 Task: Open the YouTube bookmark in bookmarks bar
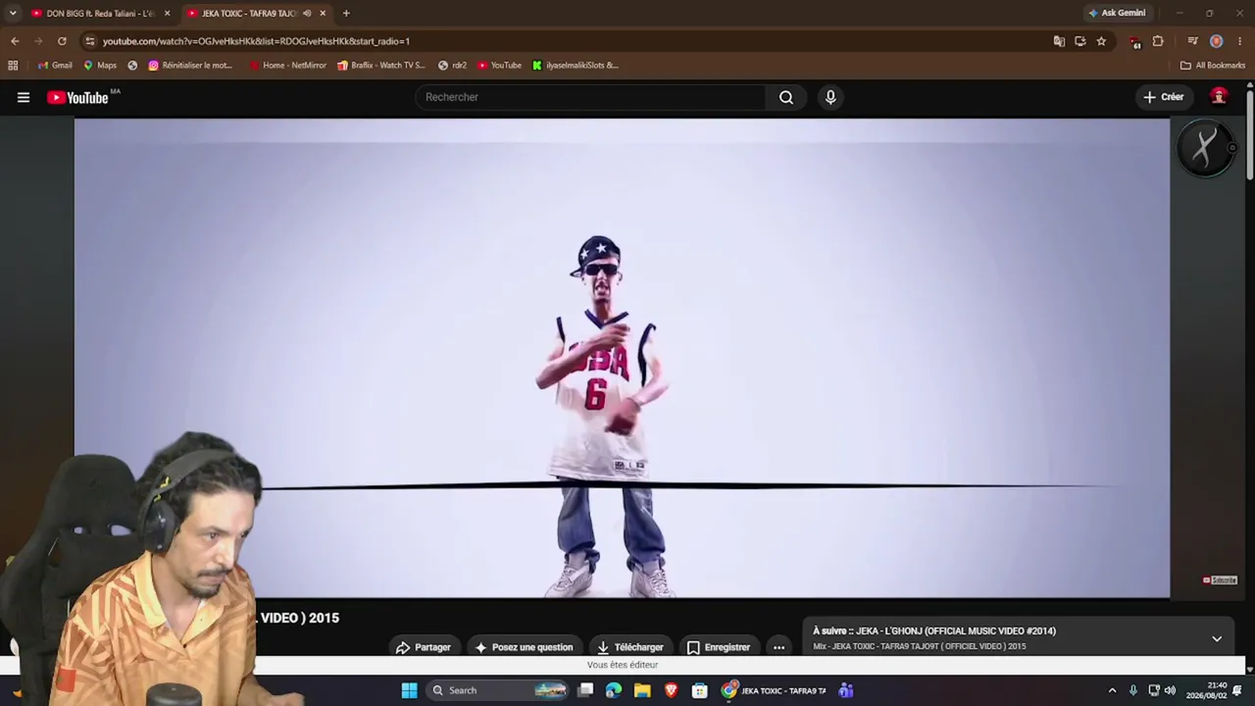pyautogui.click(x=500, y=66)
